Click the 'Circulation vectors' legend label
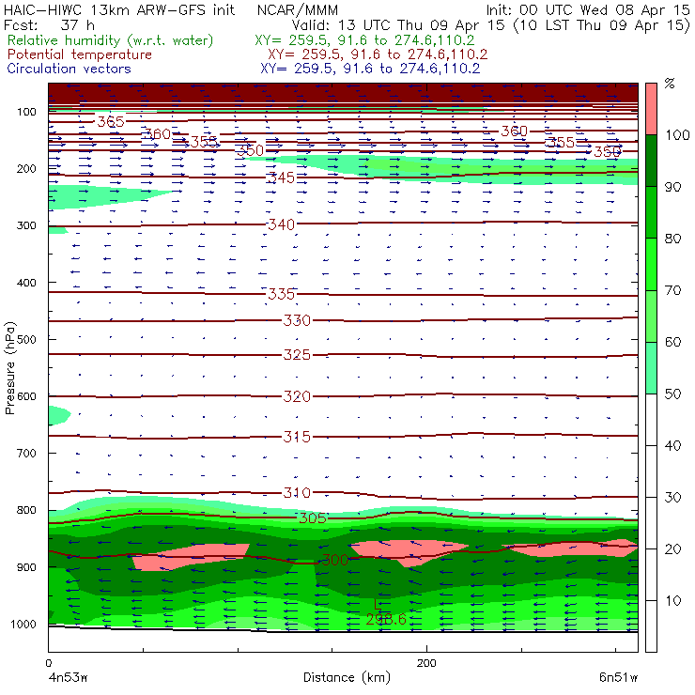Screen dimensions: 695x695 (x=69, y=69)
